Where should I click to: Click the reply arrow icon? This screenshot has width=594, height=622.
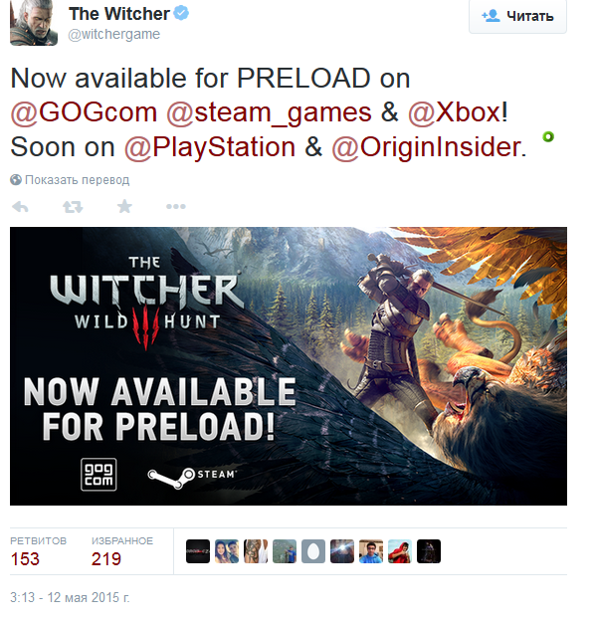pyautogui.click(x=20, y=206)
